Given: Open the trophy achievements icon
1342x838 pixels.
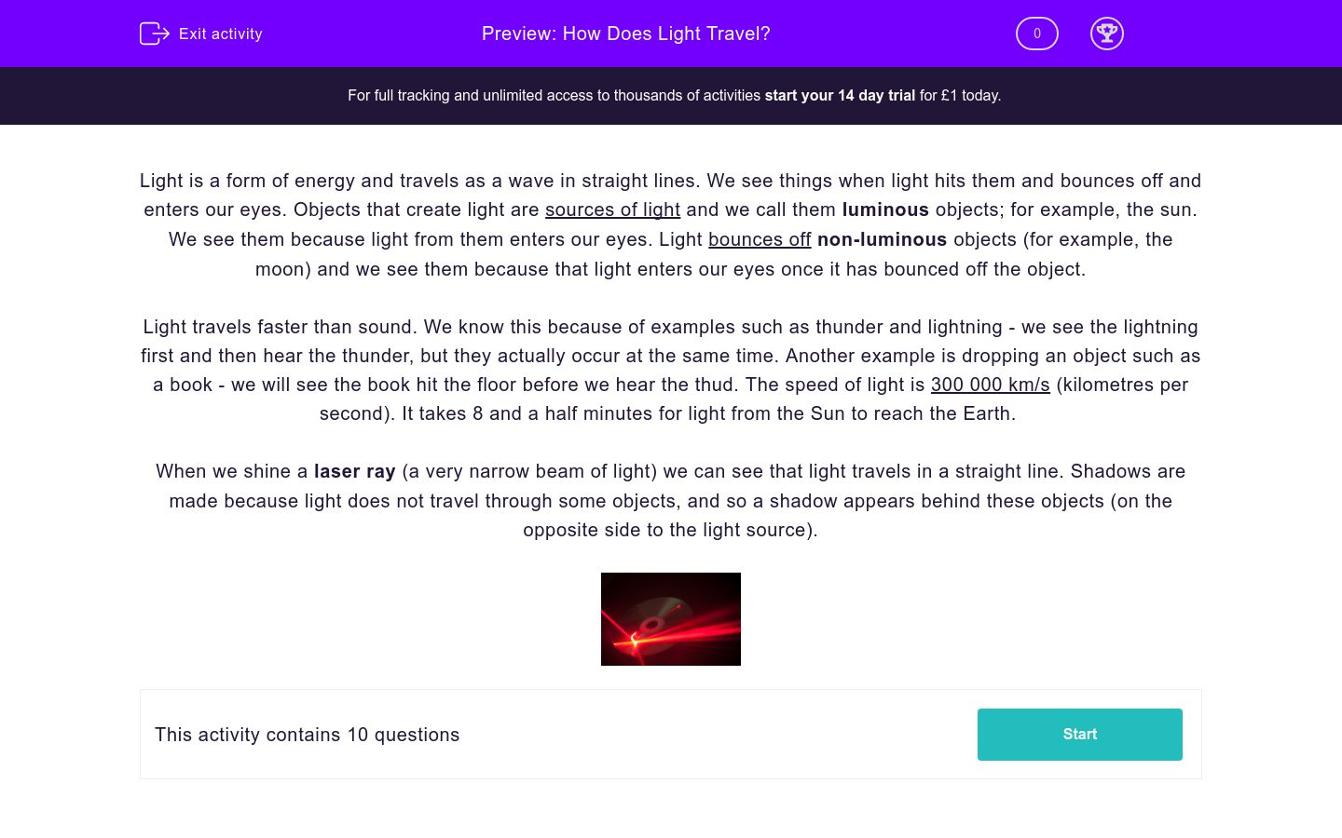Looking at the screenshot, I should coord(1107,34).
